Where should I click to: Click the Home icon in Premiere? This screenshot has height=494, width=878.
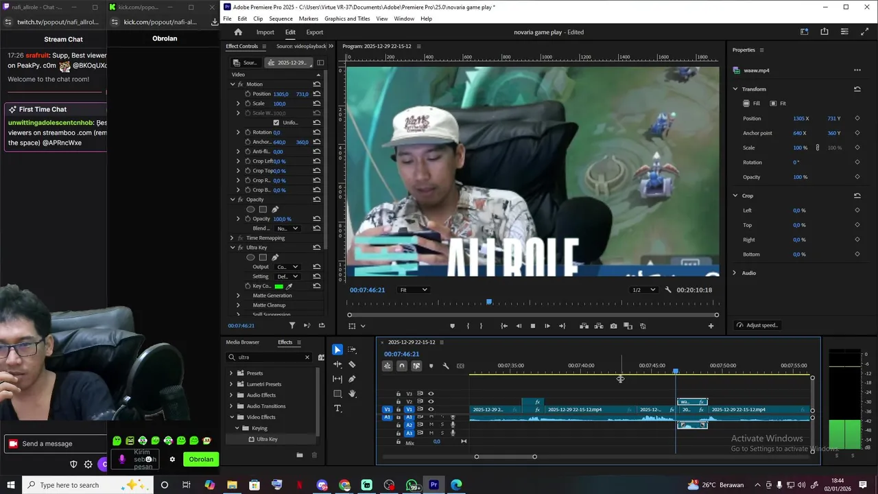pyautogui.click(x=238, y=32)
